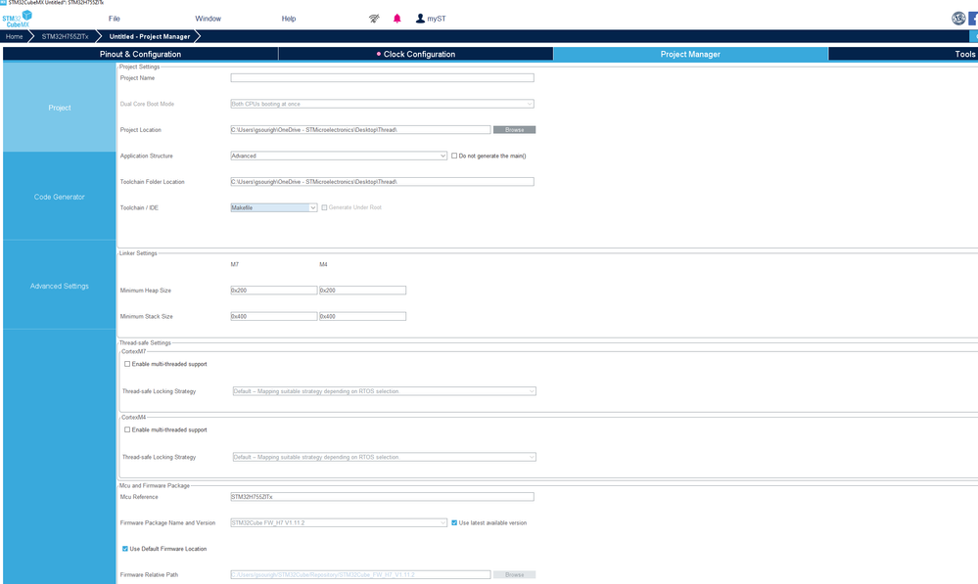The height and width of the screenshot is (584, 978).
Task: Switch to Pinout & Configuration tab
Action: pyautogui.click(x=140, y=54)
